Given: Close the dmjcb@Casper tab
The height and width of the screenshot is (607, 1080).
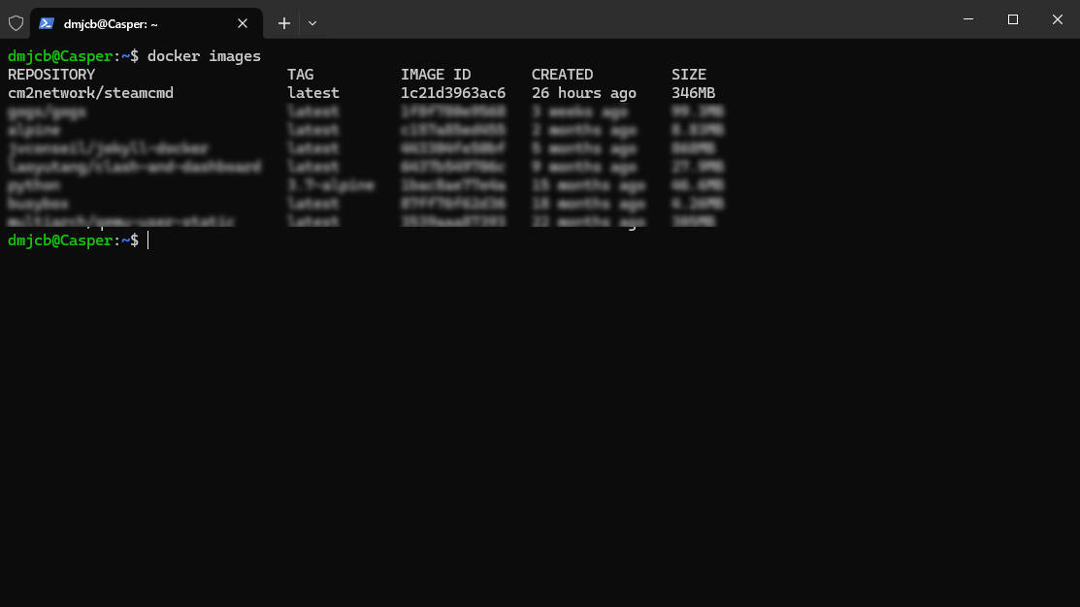Looking at the screenshot, I should [243, 23].
